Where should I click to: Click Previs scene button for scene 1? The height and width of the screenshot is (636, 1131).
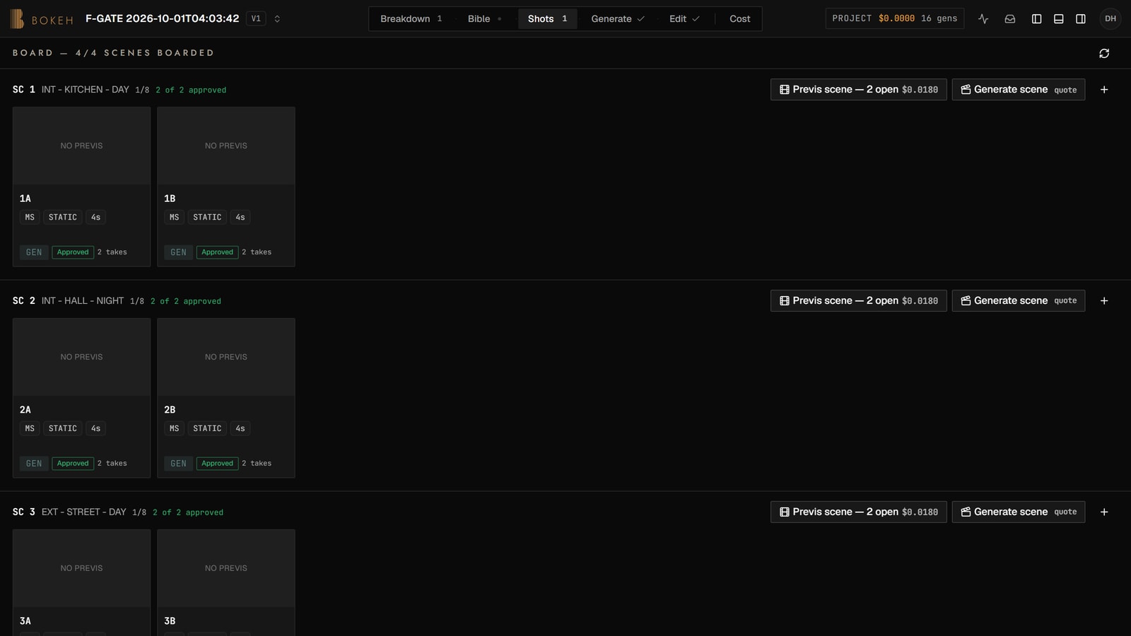coord(859,90)
